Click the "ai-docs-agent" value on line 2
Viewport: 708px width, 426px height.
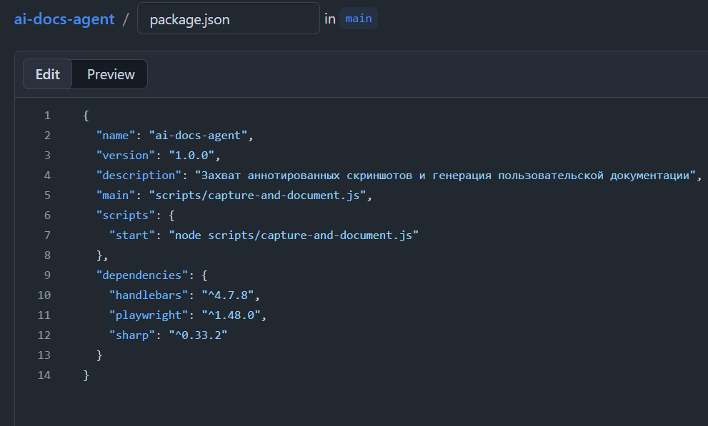tap(198, 136)
